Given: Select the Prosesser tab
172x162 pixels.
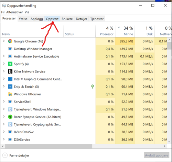Looking at the screenshot, I should [9, 18].
